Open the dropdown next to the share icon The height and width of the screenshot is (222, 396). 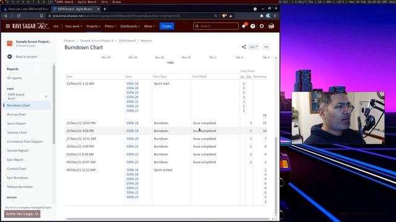(x=253, y=47)
